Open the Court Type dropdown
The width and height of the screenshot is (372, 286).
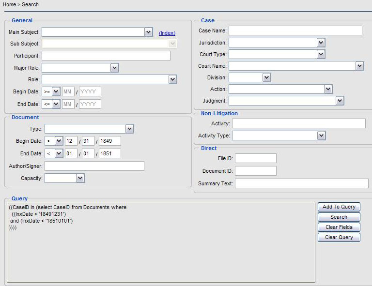click(x=277, y=54)
